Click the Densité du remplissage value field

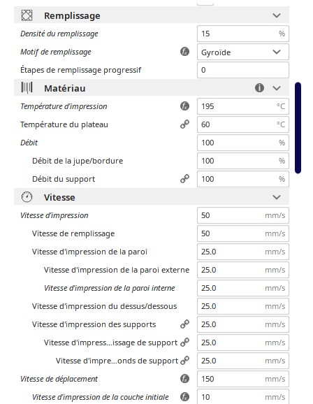click(x=243, y=34)
